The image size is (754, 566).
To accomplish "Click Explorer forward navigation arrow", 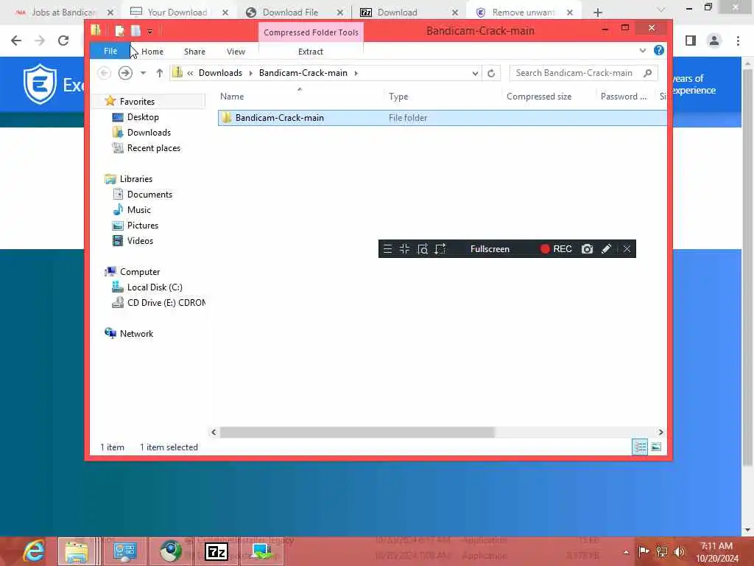I will click(125, 73).
